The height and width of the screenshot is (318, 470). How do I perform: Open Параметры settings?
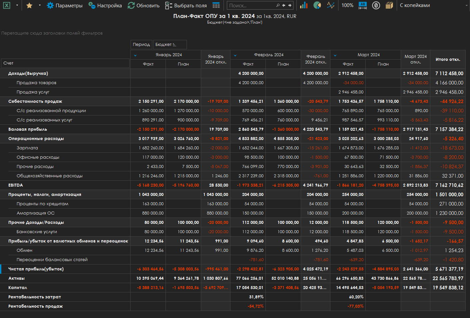[65, 5]
